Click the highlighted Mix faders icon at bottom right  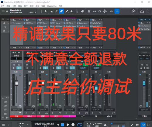143,125
